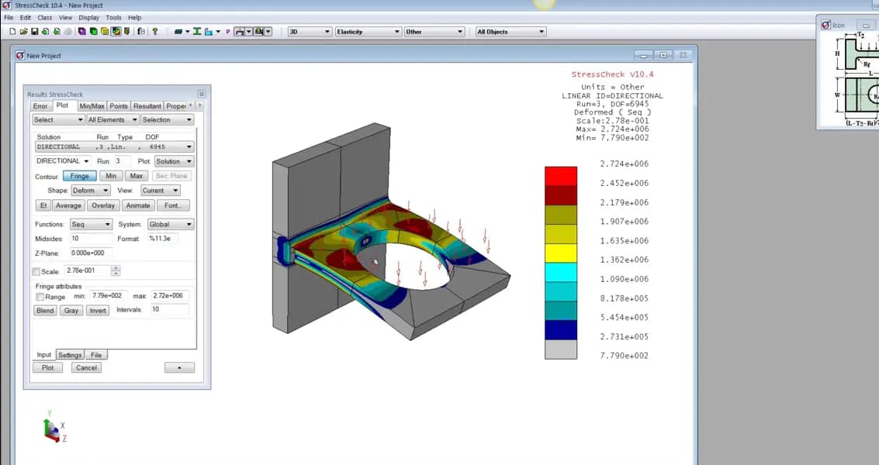The width and height of the screenshot is (879, 465).
Task: Open the Display menu
Action: 88,17
